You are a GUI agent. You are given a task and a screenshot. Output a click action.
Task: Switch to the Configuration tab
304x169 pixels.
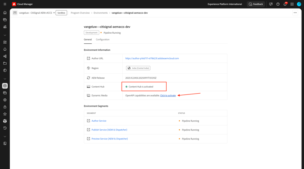click(103, 40)
